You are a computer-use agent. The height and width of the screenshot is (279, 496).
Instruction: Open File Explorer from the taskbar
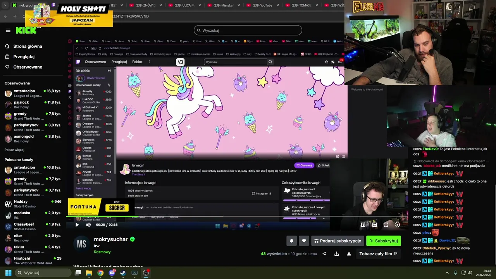[x=89, y=273]
